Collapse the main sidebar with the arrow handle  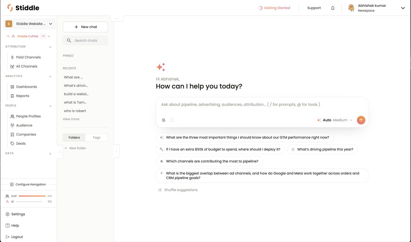click(60, 152)
